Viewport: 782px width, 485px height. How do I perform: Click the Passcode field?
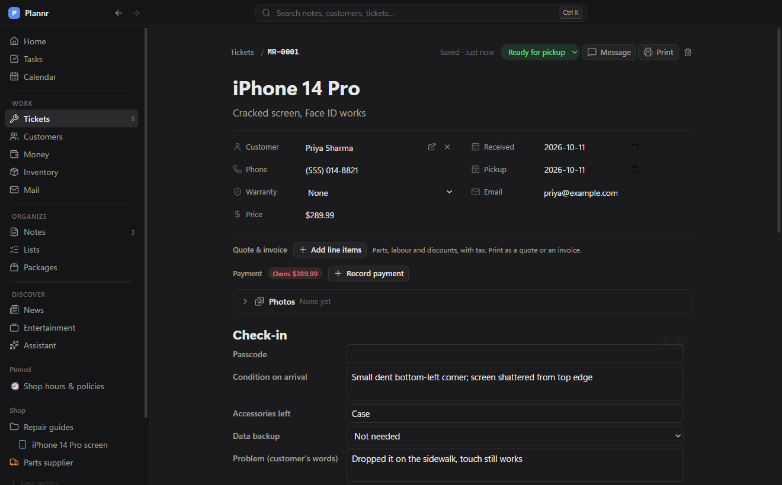[515, 354]
